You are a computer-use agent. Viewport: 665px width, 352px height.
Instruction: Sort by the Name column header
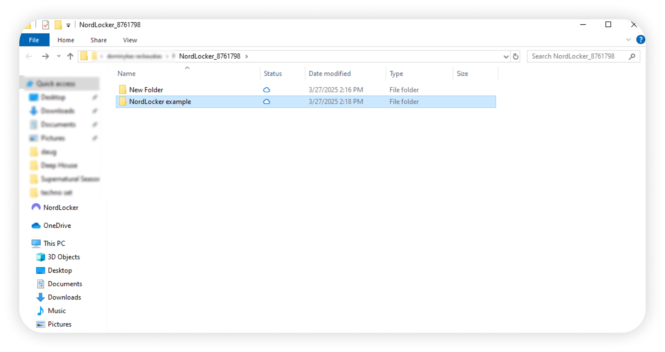127,74
